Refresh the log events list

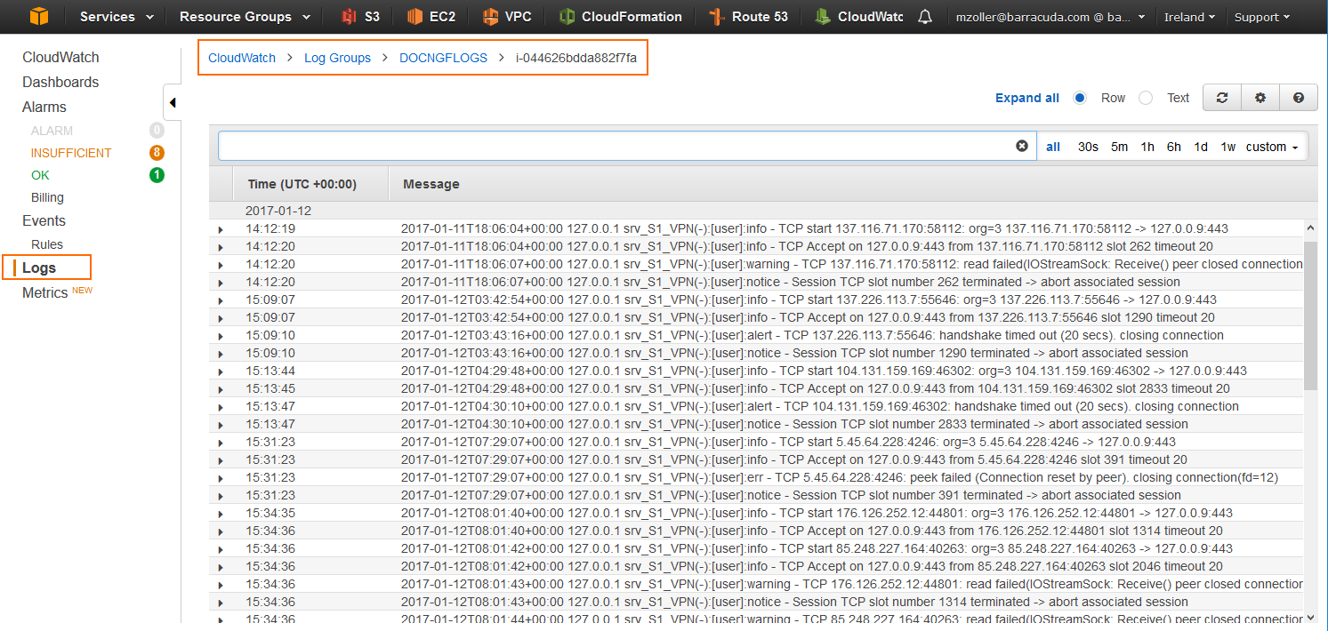coord(1221,97)
